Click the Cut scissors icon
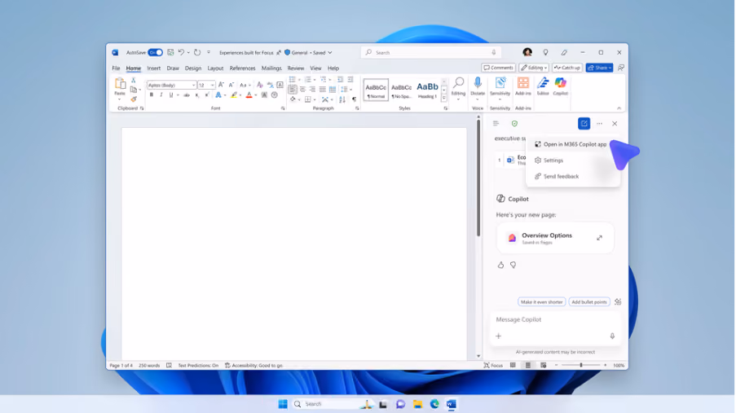 click(x=134, y=81)
